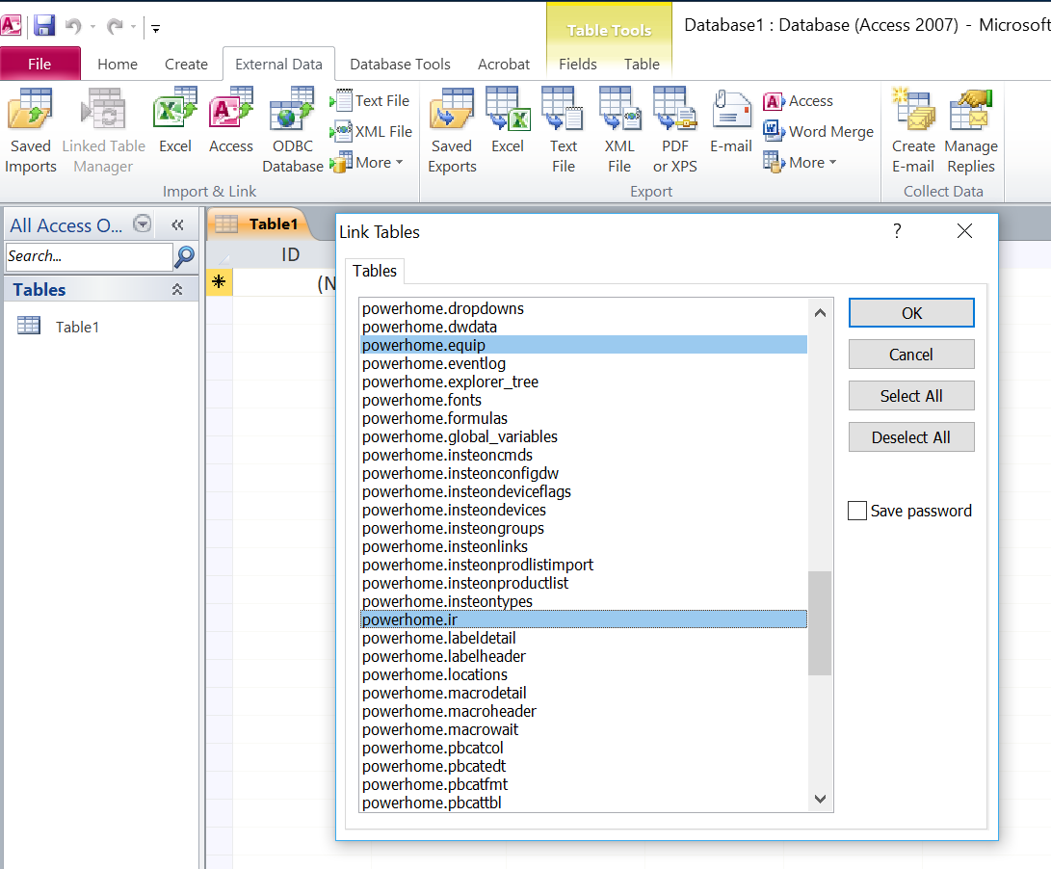Switch to the Fields tab
1051x869 pixels.
click(x=578, y=65)
